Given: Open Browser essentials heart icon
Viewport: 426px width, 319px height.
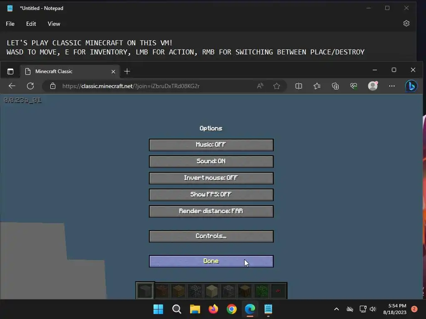Looking at the screenshot, I should pos(354,86).
